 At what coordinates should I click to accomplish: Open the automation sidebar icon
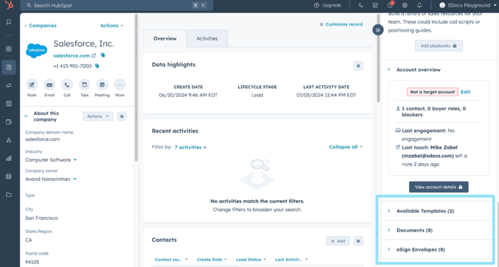click(9, 140)
